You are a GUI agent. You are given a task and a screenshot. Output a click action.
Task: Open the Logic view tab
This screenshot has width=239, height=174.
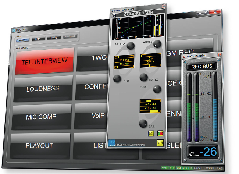click(x=38, y=38)
